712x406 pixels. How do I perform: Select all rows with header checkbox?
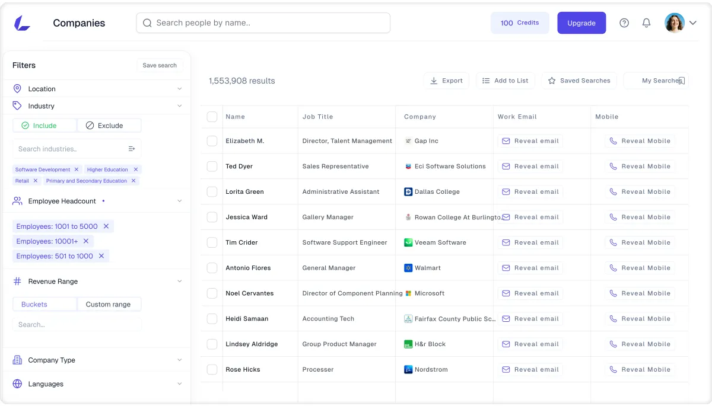212,117
